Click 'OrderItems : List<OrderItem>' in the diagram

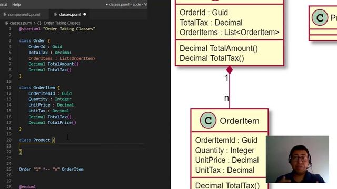[230, 33]
